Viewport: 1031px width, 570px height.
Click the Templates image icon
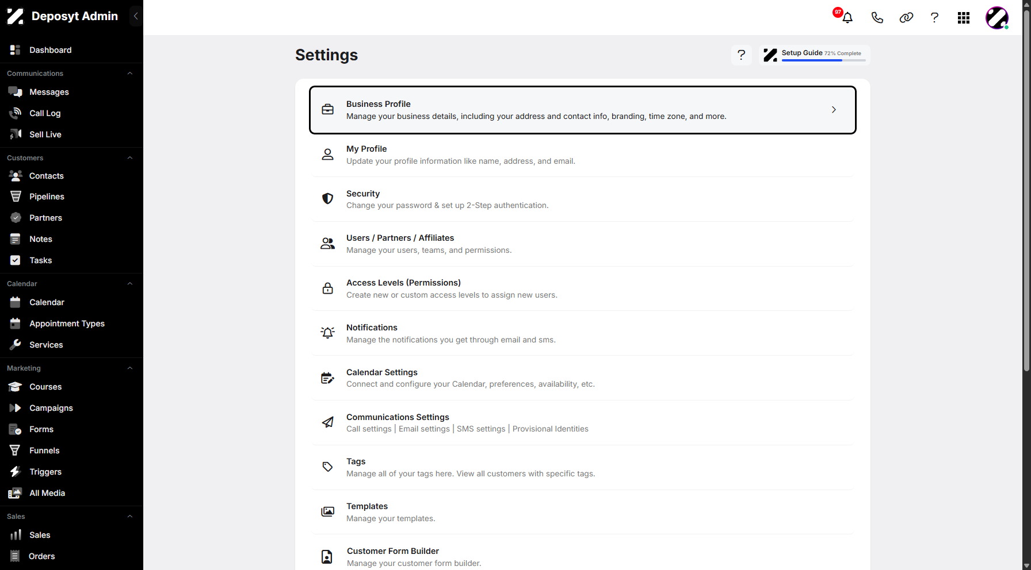tap(328, 511)
